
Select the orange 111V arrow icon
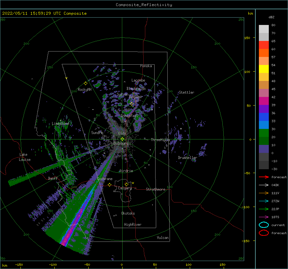click(x=264, y=193)
